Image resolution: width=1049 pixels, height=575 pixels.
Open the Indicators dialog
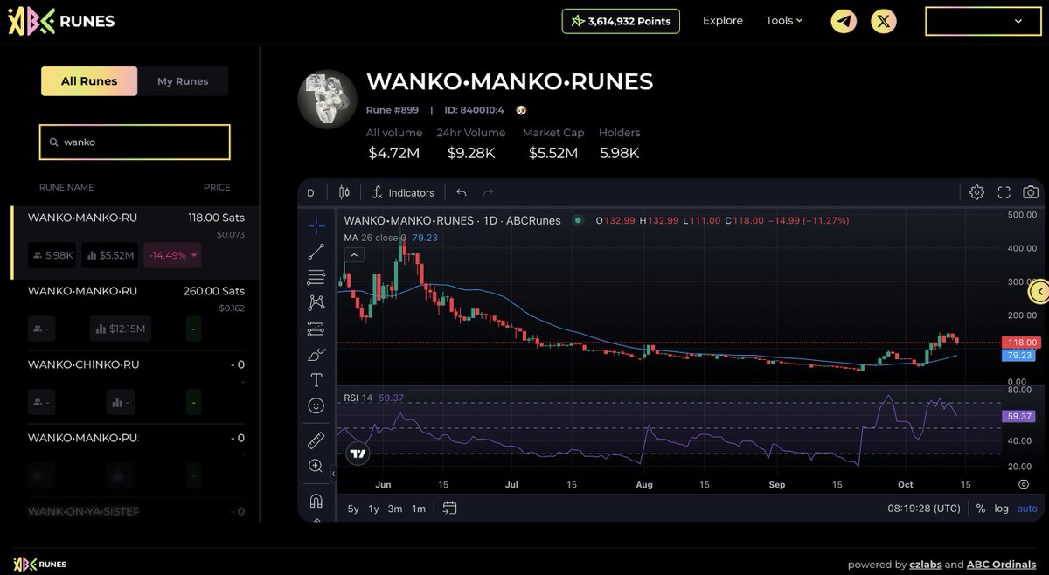point(403,192)
